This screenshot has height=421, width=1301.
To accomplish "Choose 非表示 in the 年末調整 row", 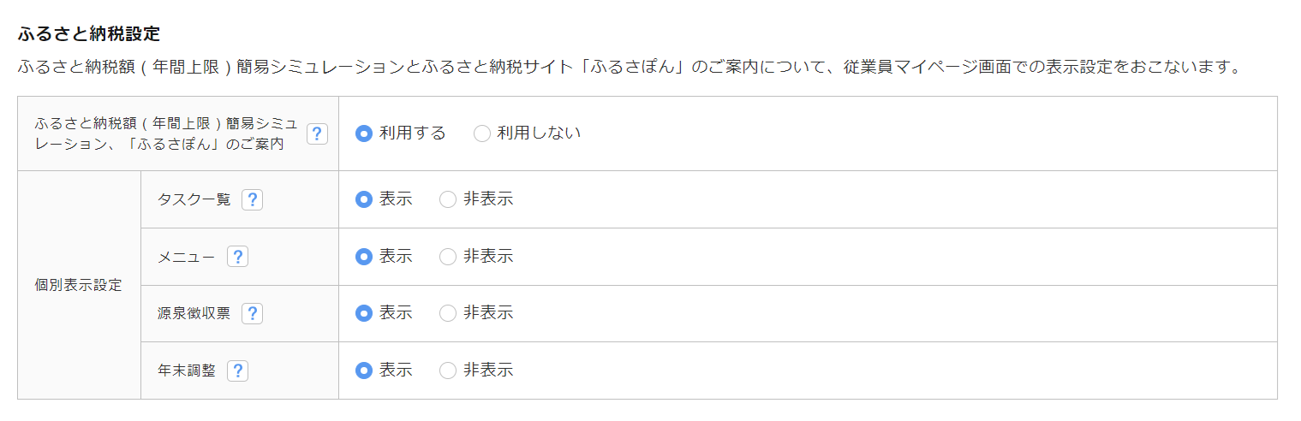I will coord(448,371).
